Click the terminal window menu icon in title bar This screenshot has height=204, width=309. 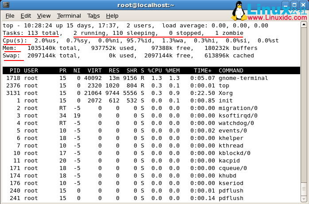point(6,5)
